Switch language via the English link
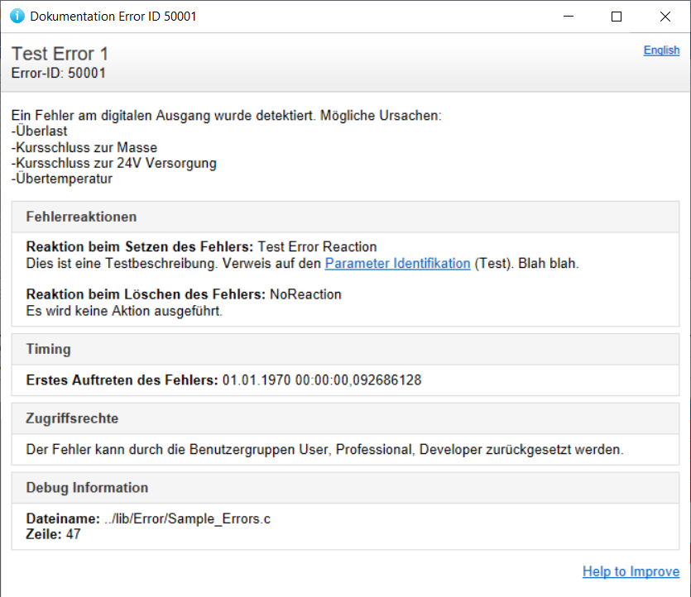This screenshot has width=691, height=597. pos(661,50)
